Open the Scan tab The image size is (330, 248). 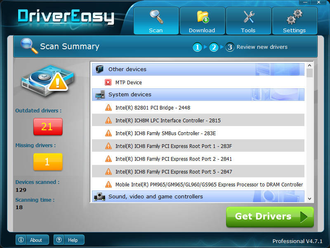coord(156,21)
